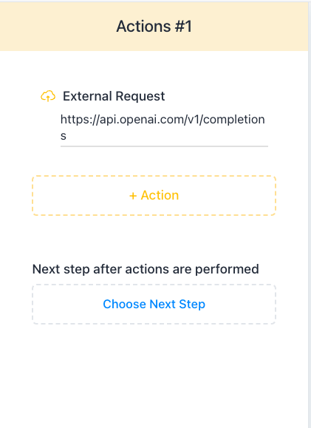Image resolution: width=311 pixels, height=428 pixels.
Task: Open the Choose Next Step selector
Action: click(x=154, y=304)
